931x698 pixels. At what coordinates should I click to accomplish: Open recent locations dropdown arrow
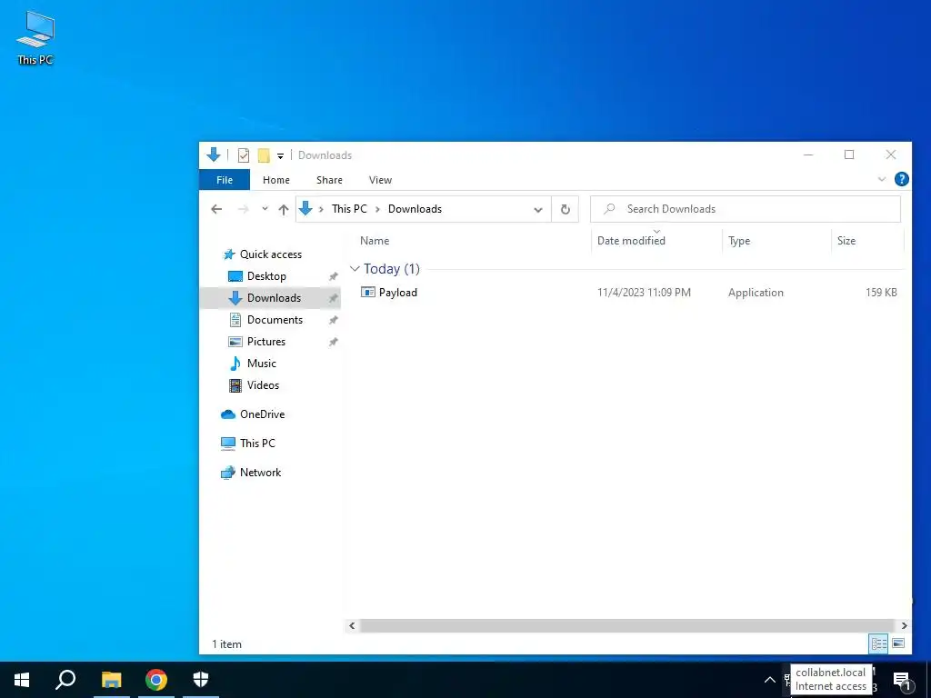point(265,209)
